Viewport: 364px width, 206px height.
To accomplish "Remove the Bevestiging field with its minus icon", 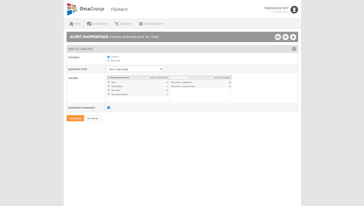I will point(167,86).
